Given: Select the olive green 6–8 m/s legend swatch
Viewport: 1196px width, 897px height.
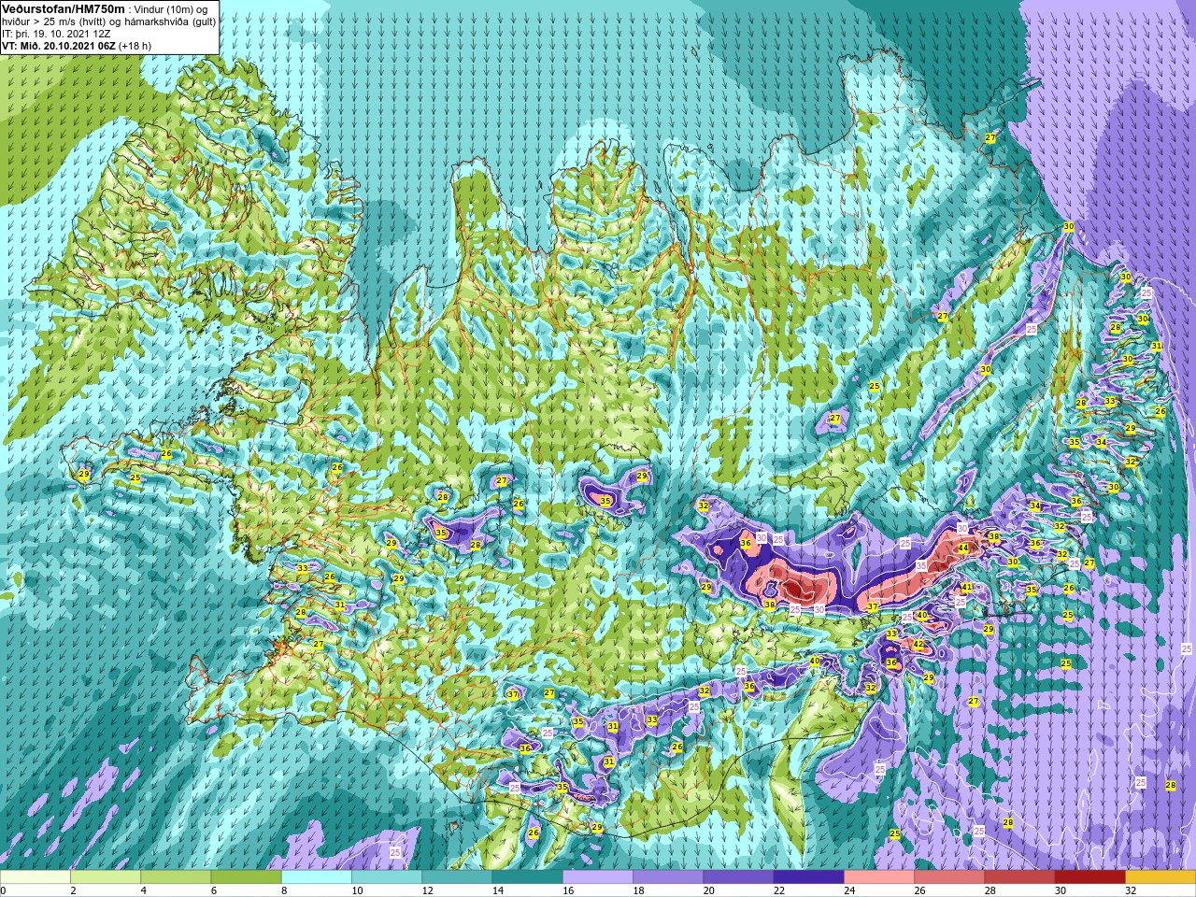Looking at the screenshot, I should (x=246, y=877).
